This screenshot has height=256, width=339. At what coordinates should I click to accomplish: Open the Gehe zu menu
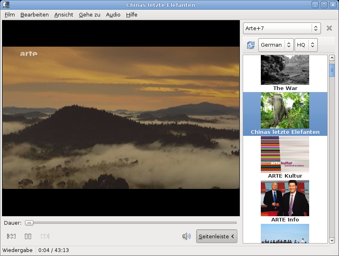(89, 14)
